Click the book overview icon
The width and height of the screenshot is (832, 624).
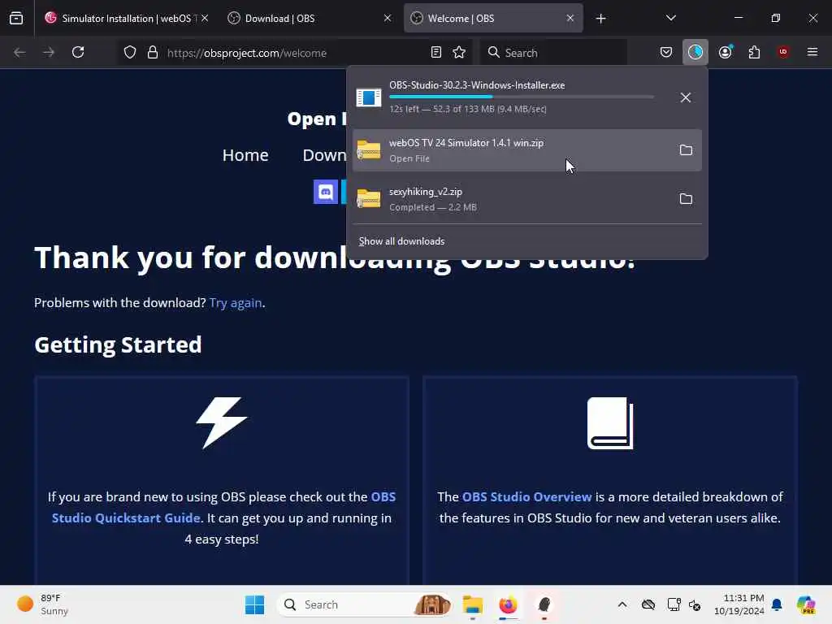(x=610, y=423)
